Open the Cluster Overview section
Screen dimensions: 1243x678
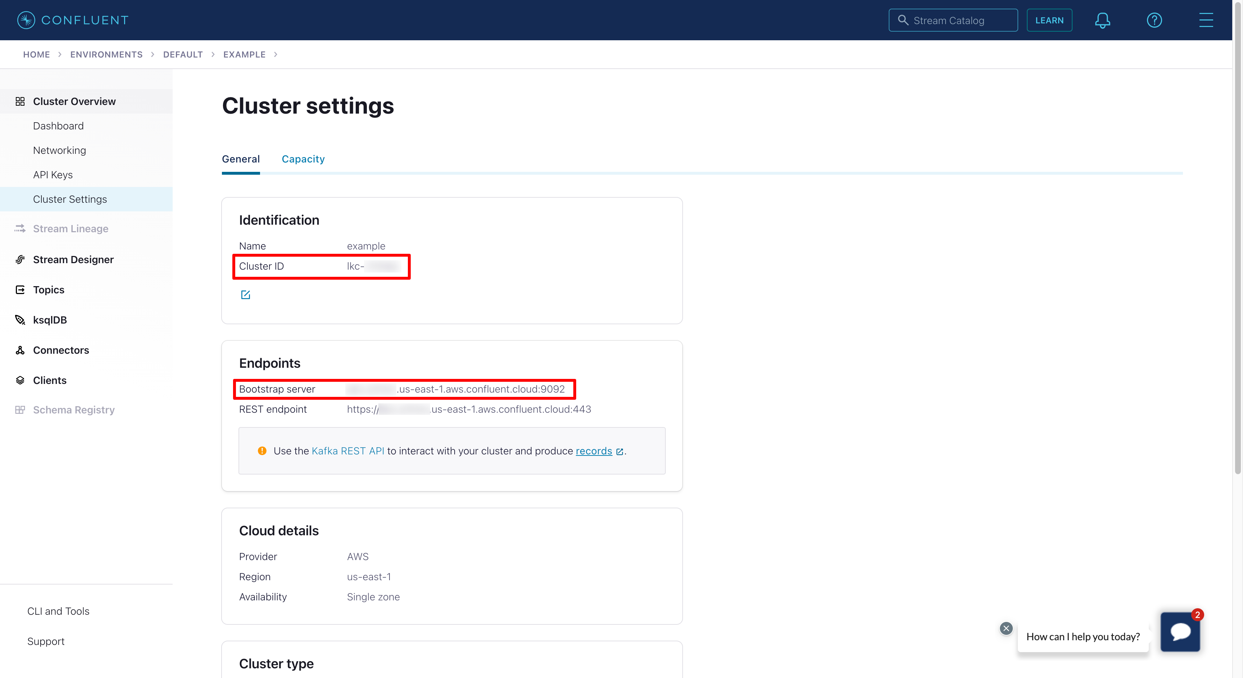[x=86, y=101]
